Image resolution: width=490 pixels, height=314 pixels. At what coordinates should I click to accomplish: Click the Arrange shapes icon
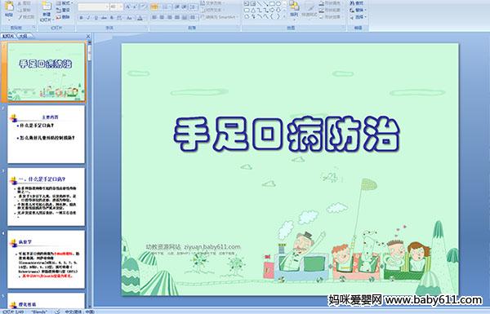click(x=294, y=8)
